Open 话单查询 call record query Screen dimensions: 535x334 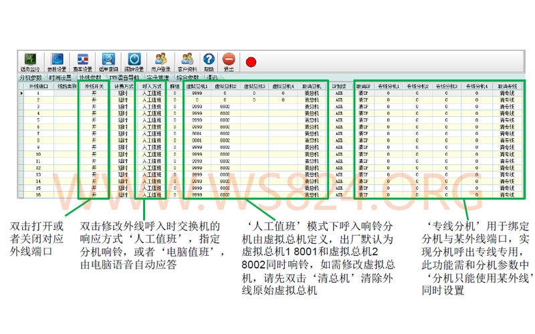pyautogui.click(x=108, y=62)
